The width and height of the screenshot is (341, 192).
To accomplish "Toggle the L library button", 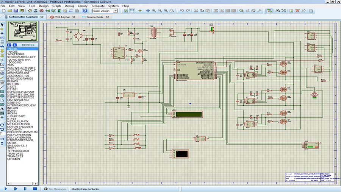I will (14, 45).
